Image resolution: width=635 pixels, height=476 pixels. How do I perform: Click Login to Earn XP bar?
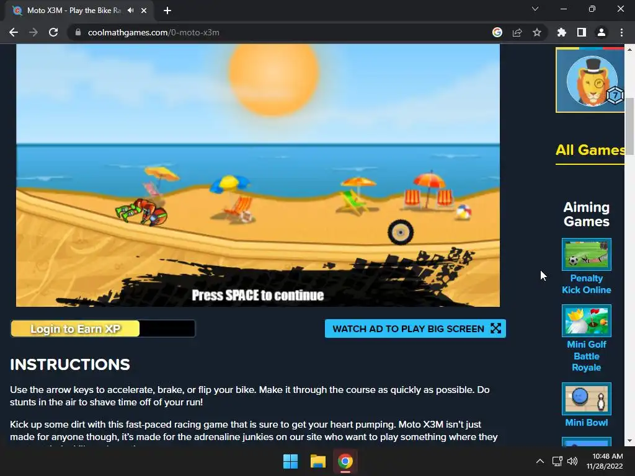[x=103, y=328]
